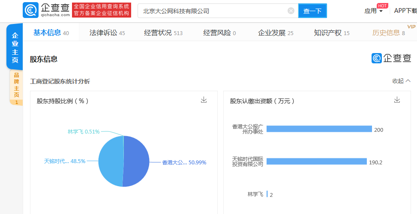Switch to 经营风险 tab
Viewport: 417px width, 214px height.
[x=220, y=33]
